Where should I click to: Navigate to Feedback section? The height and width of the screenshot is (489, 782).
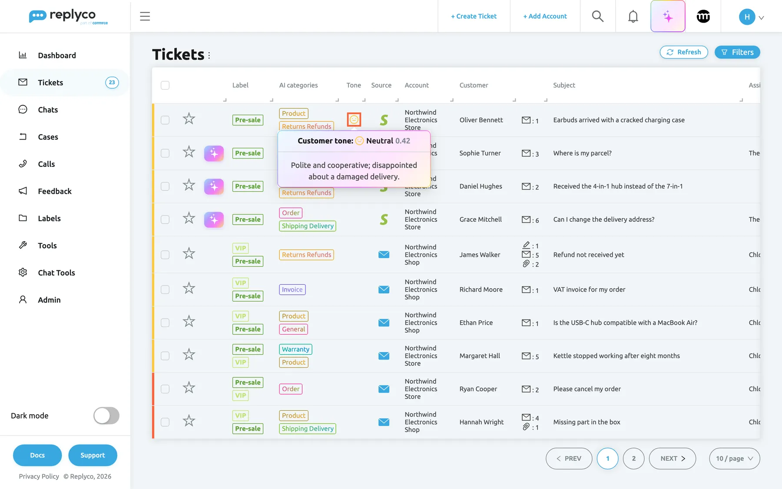point(55,191)
